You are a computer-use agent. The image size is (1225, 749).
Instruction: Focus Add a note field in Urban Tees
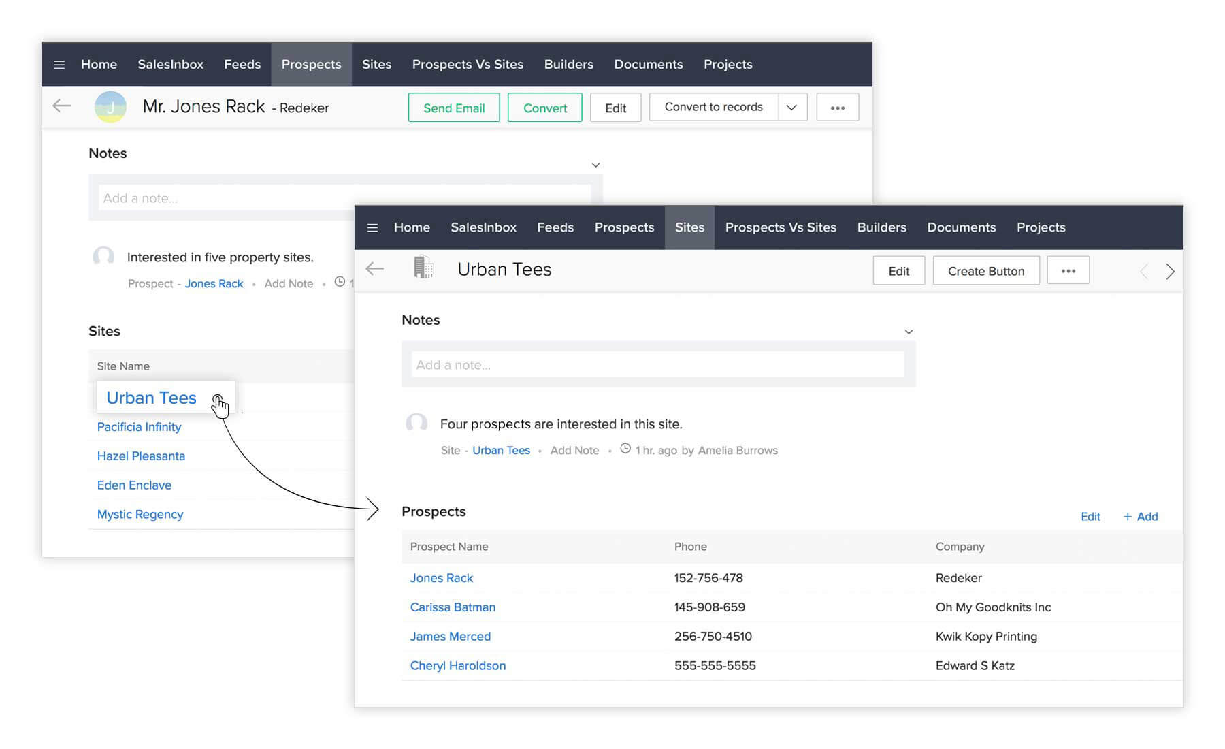(657, 364)
